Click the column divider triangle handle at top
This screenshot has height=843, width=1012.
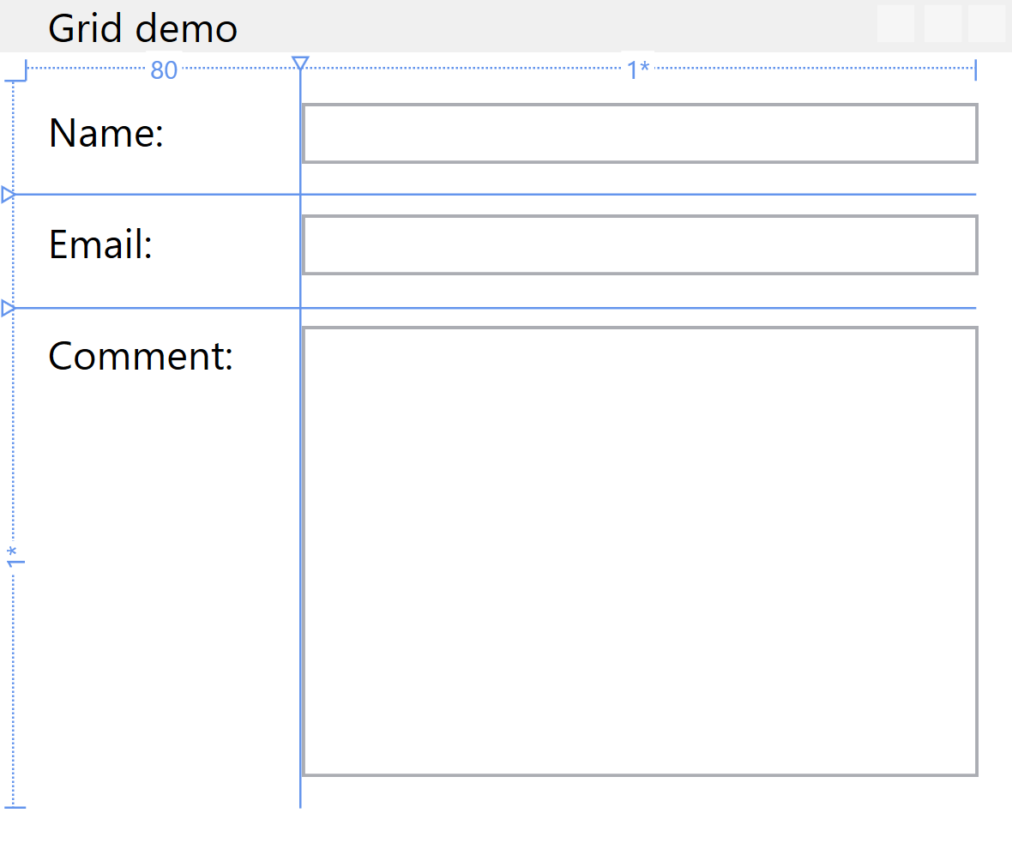(300, 63)
